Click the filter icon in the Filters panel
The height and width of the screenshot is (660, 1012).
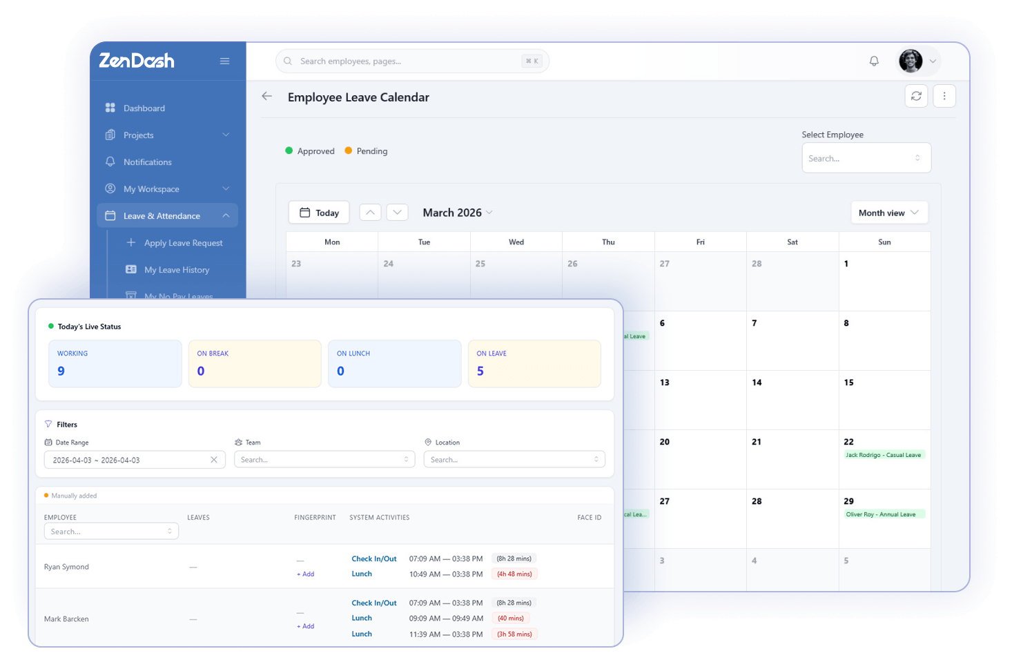tap(48, 424)
